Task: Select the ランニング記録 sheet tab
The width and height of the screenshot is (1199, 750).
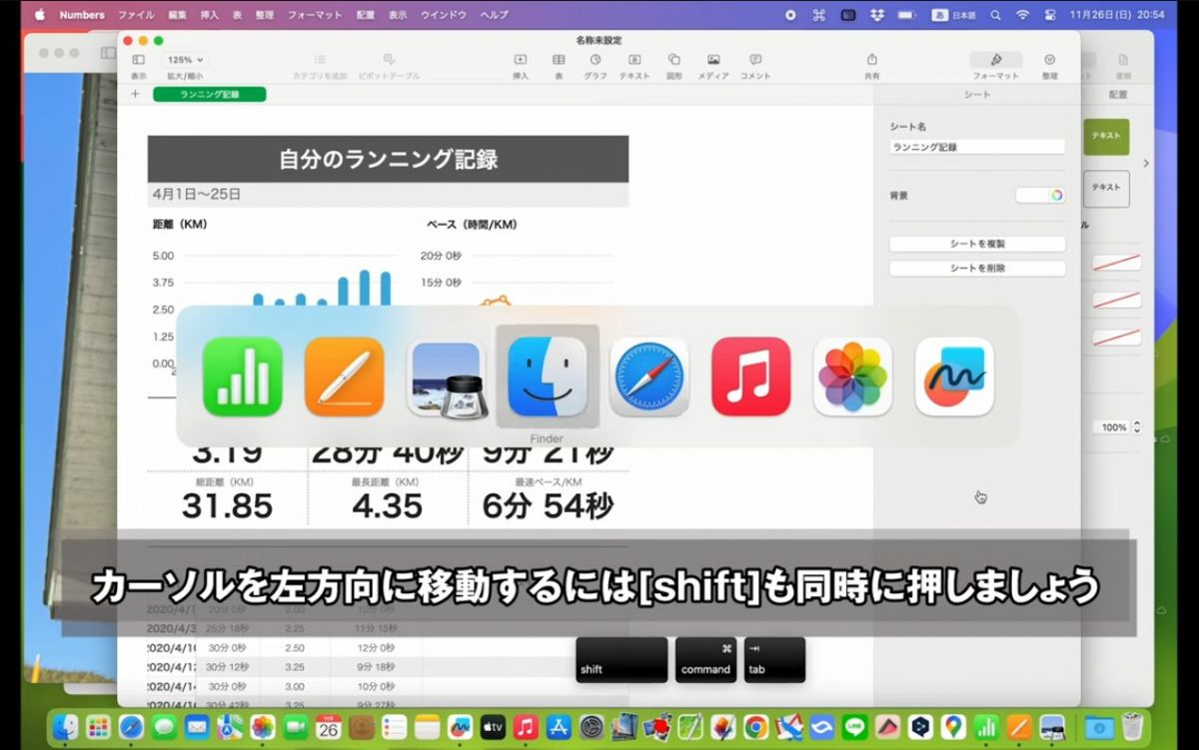Action: 210,94
